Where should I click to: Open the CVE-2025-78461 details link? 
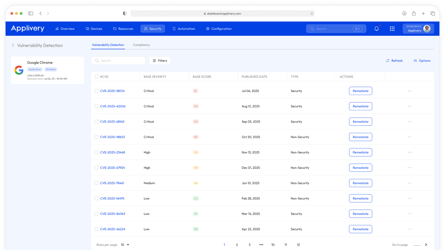pyautogui.click(x=112, y=183)
